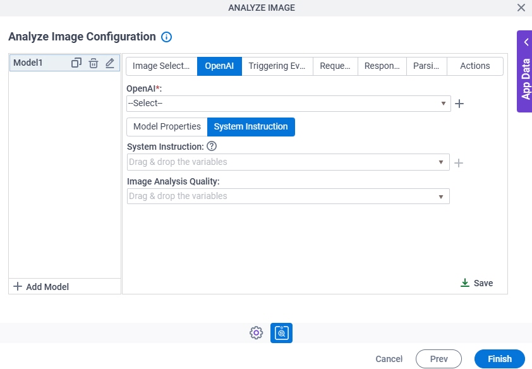Screen dimensions: 532x369
Task: Open the Actions tab
Action: pyautogui.click(x=475, y=66)
